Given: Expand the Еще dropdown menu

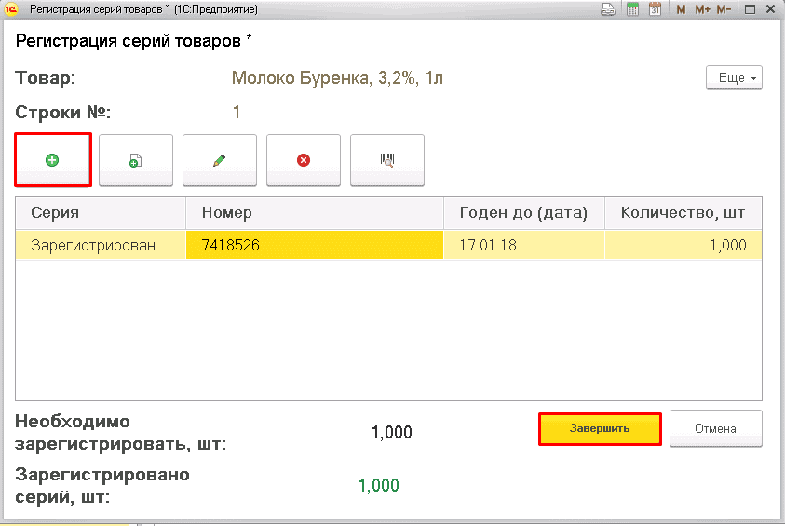Looking at the screenshot, I should (735, 78).
